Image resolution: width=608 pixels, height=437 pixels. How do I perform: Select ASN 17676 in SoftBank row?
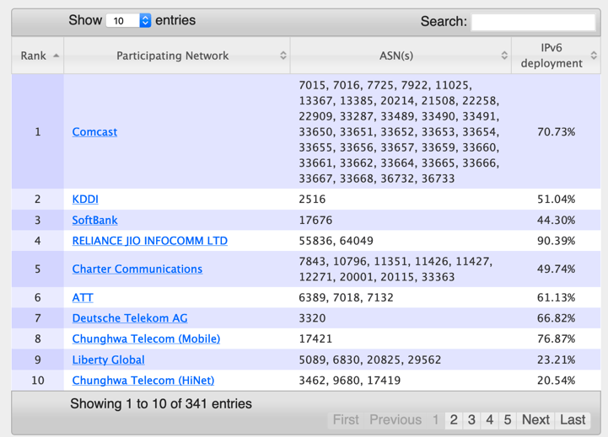pyautogui.click(x=315, y=221)
